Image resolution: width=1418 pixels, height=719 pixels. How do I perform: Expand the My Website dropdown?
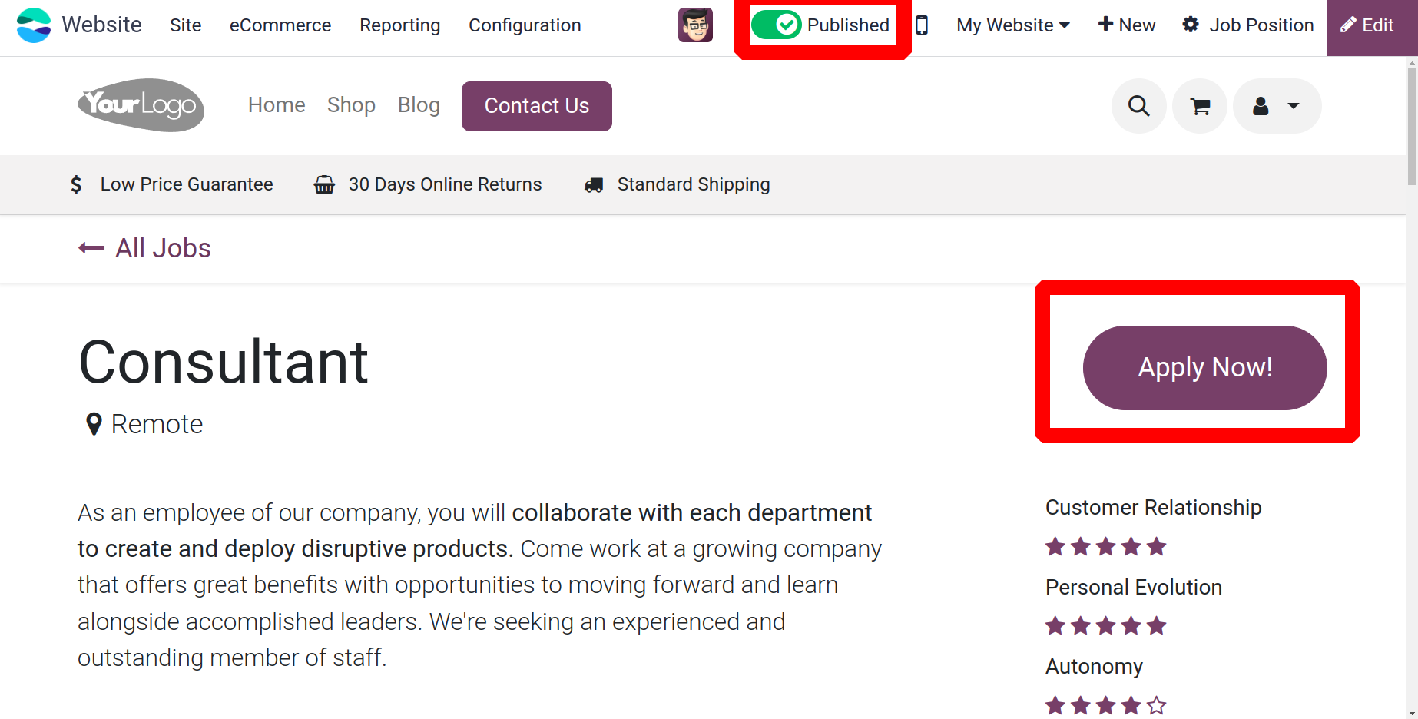click(x=1013, y=25)
